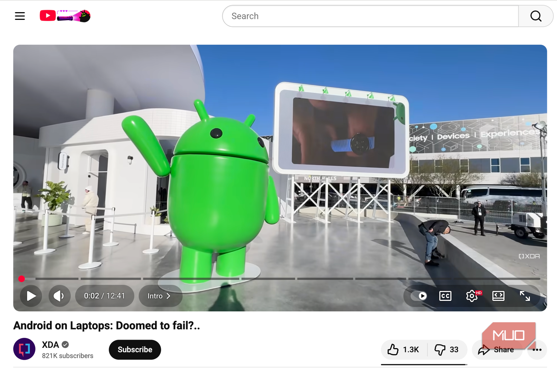Click the magnifier search button
Viewport: 557px width, 371px height.
[536, 16]
